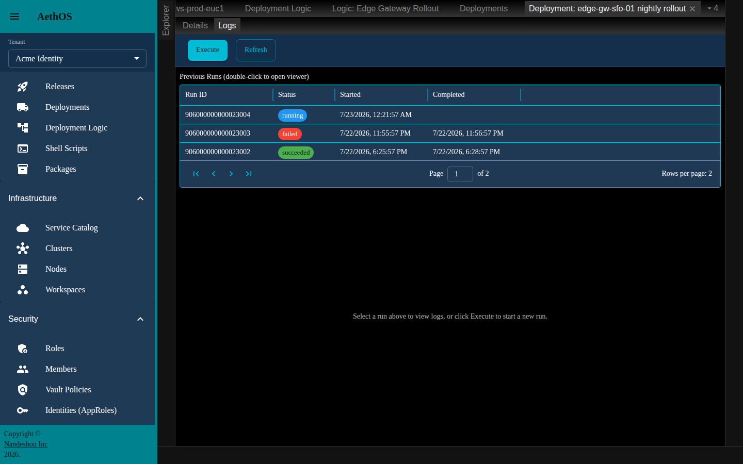Click the succeeded status badge
743x464 pixels.
(x=296, y=153)
